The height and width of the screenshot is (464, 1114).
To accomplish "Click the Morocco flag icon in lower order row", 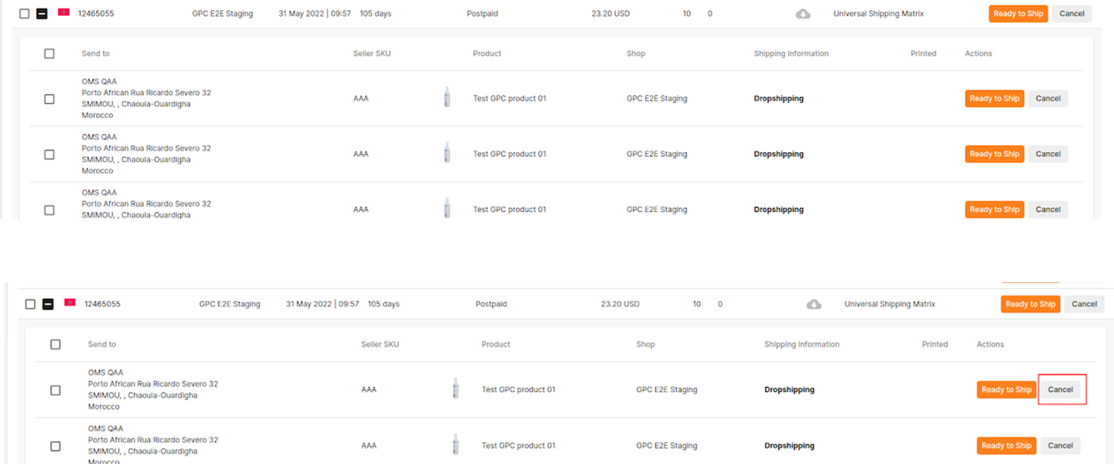I will [x=70, y=303].
